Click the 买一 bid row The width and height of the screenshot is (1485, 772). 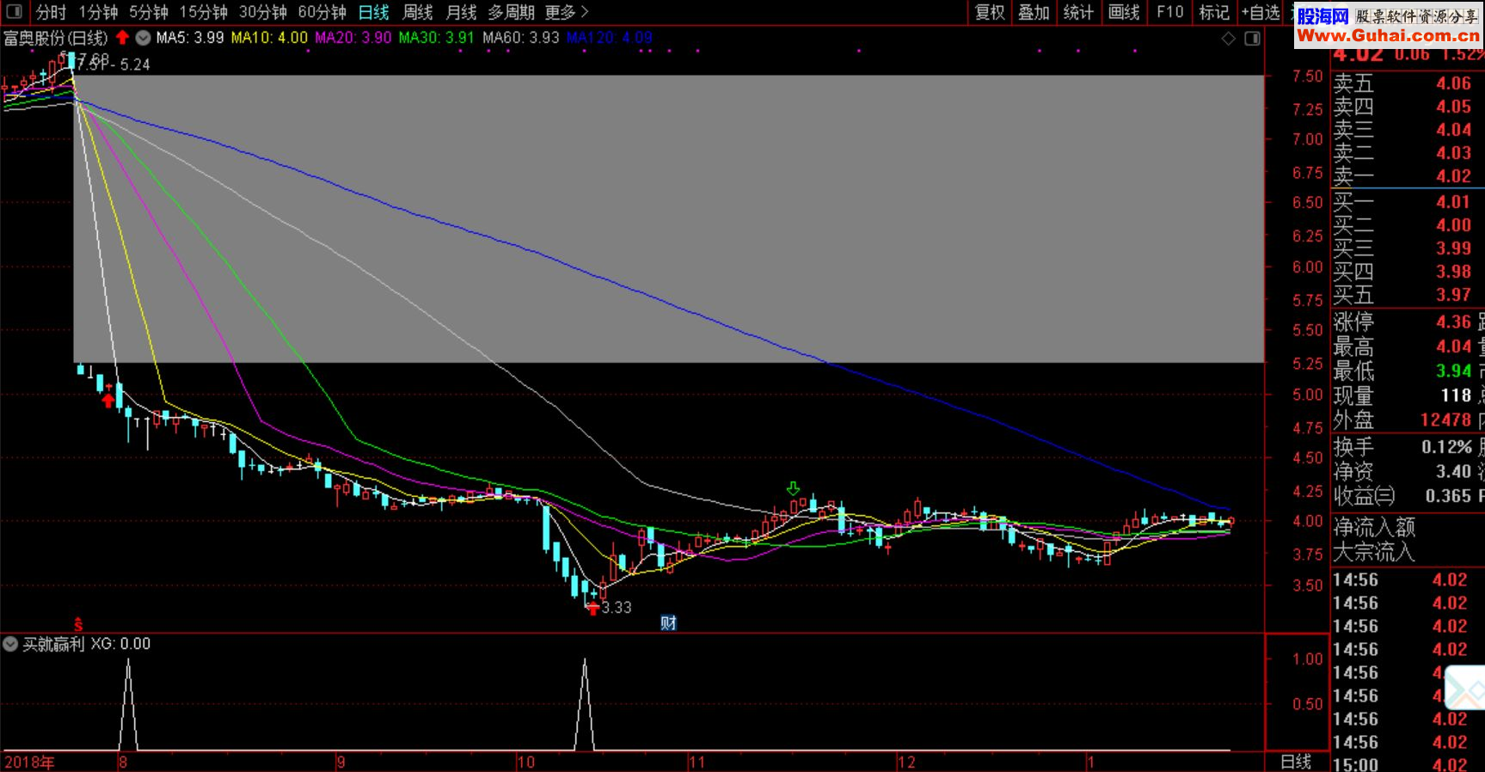coord(1408,202)
